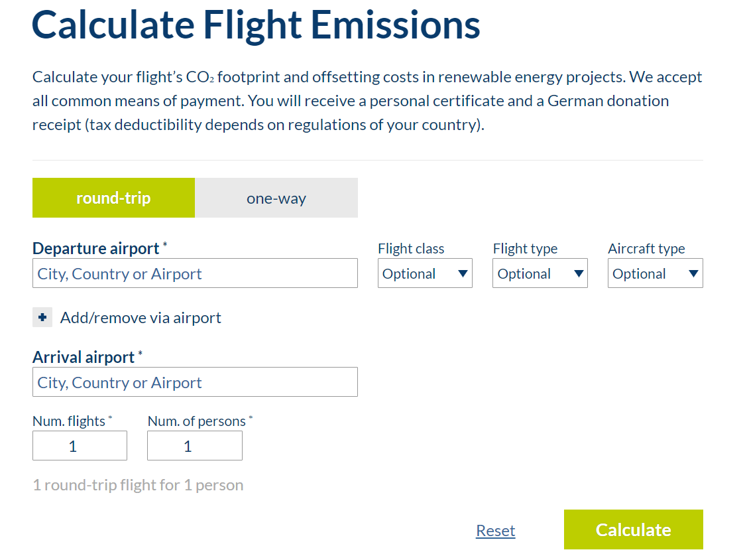Click the Reset link
This screenshot has width=745, height=560.
point(495,530)
